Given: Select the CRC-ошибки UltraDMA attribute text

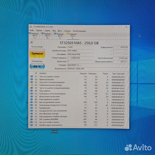Looking at the screenshot, I should [49, 119].
